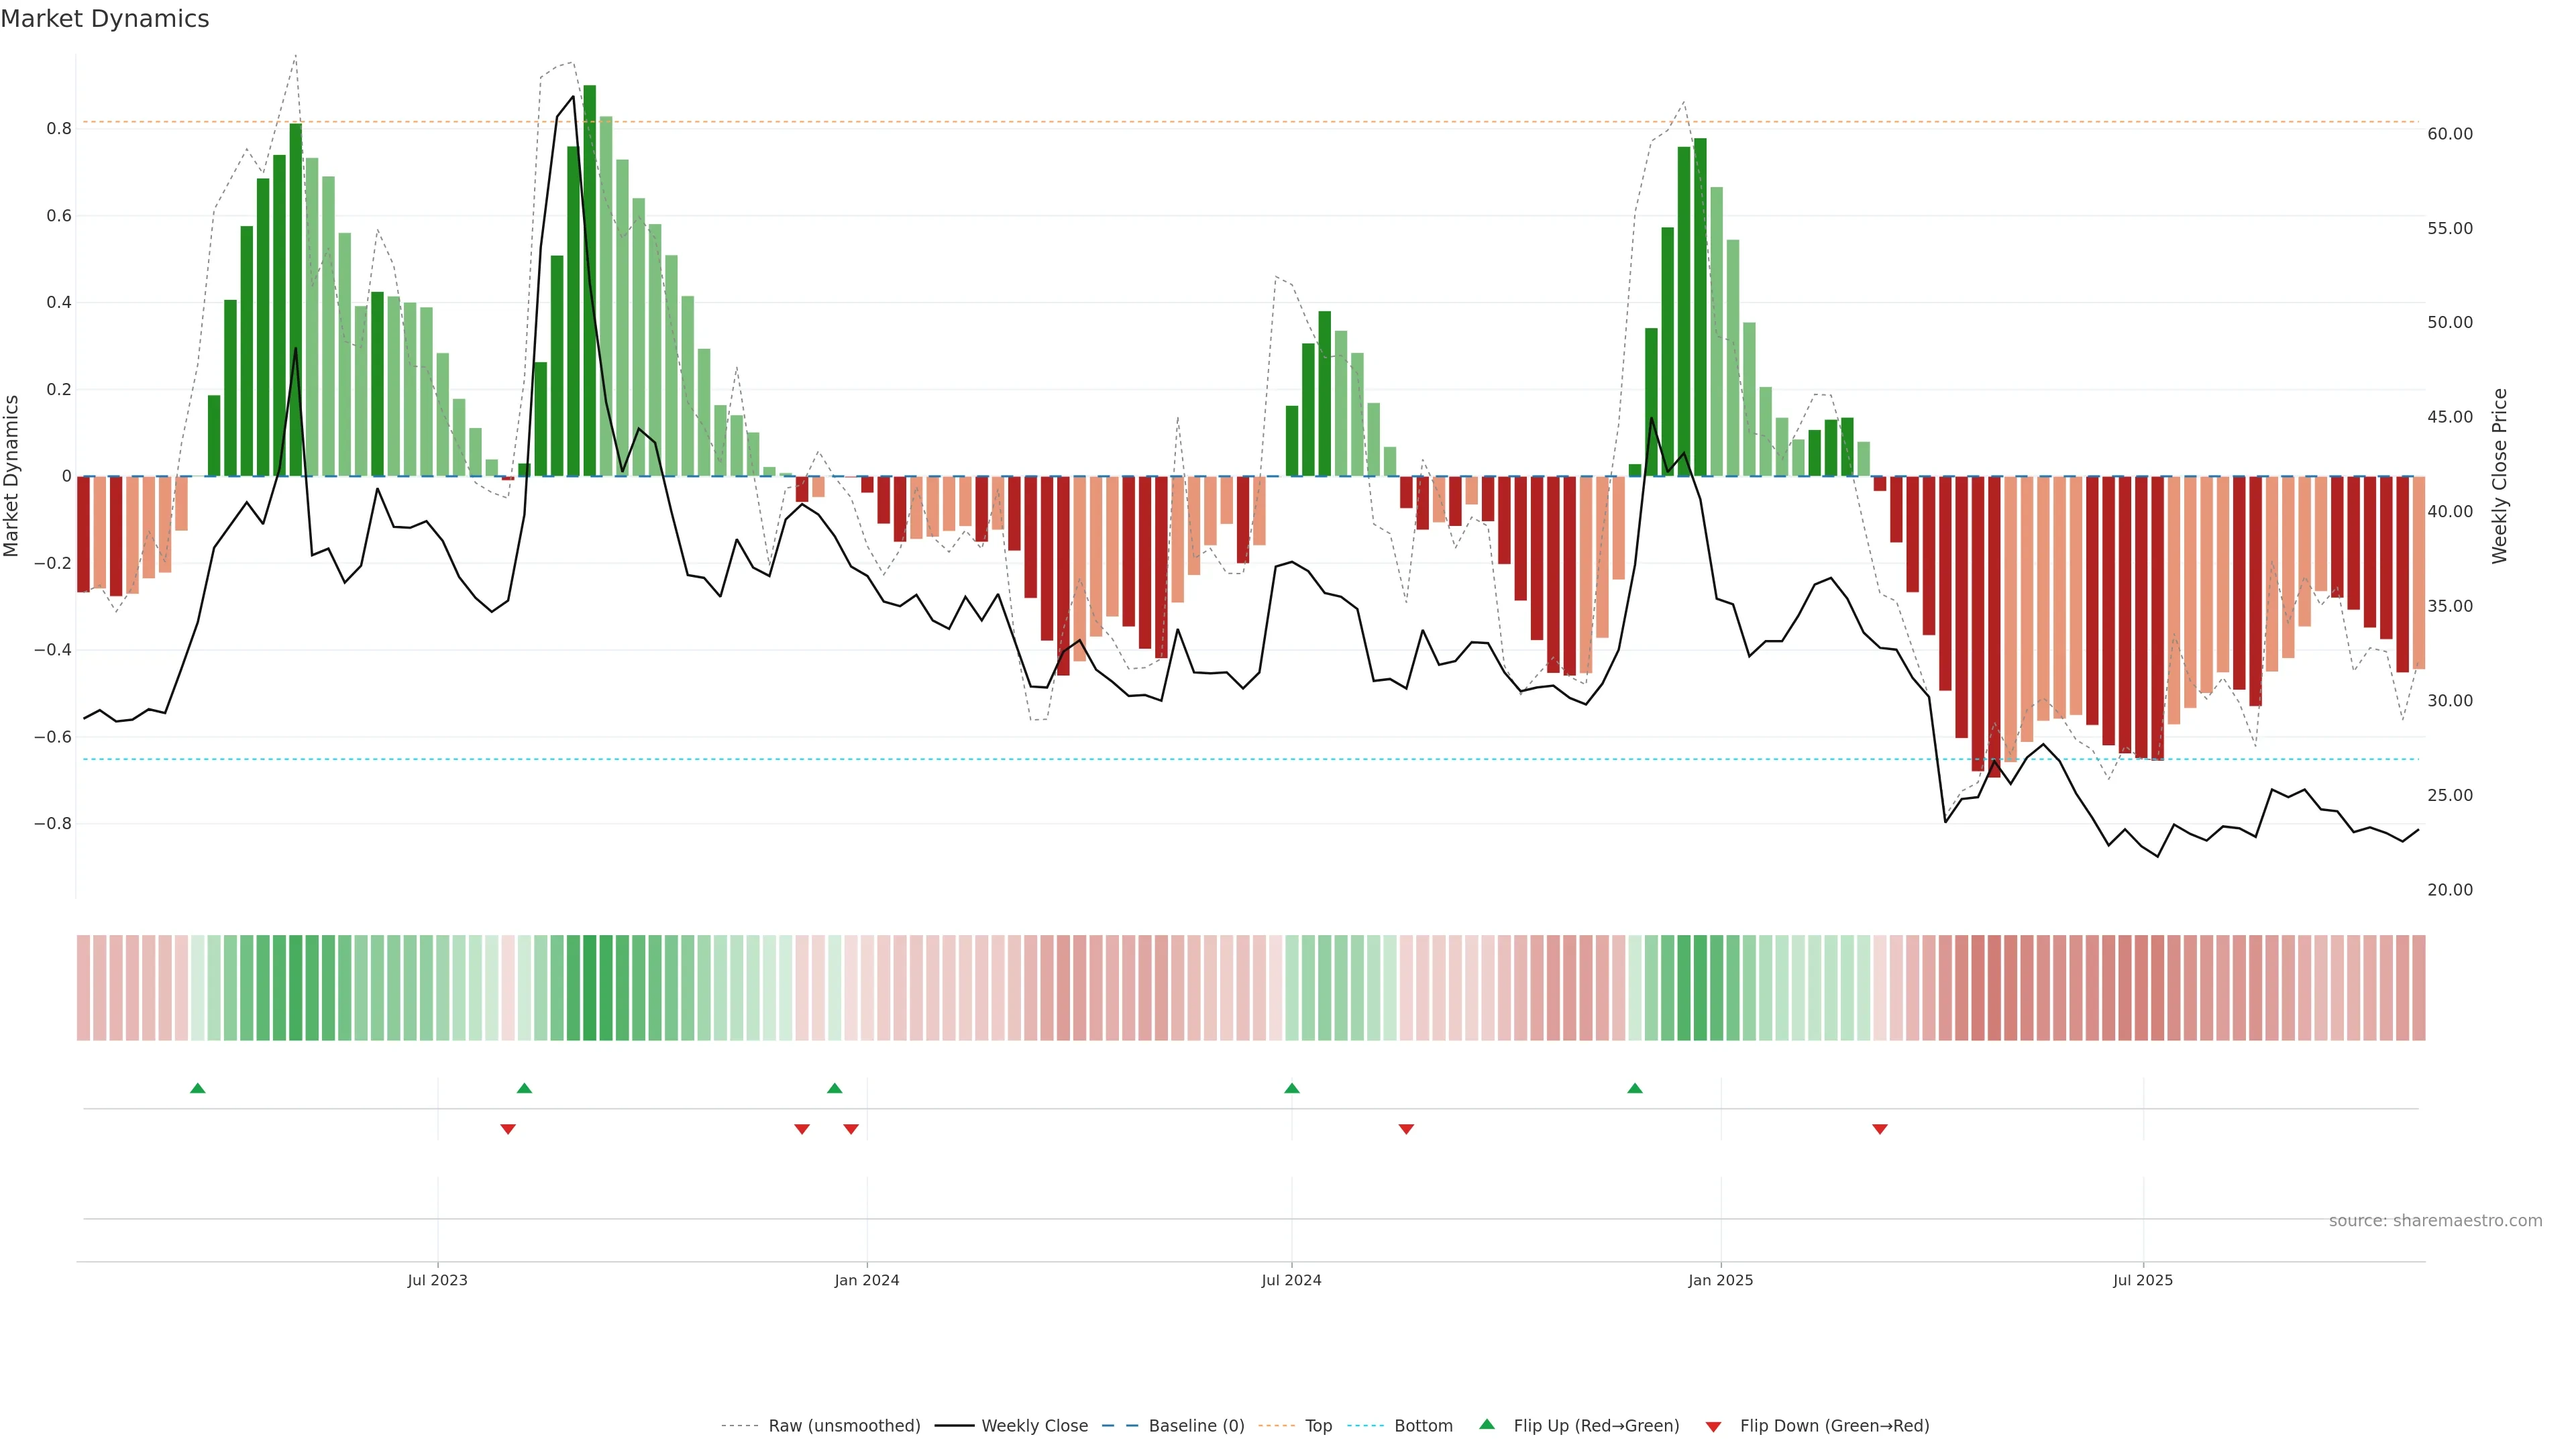Click the last green flip-up triangle marker

pos(1634,1088)
